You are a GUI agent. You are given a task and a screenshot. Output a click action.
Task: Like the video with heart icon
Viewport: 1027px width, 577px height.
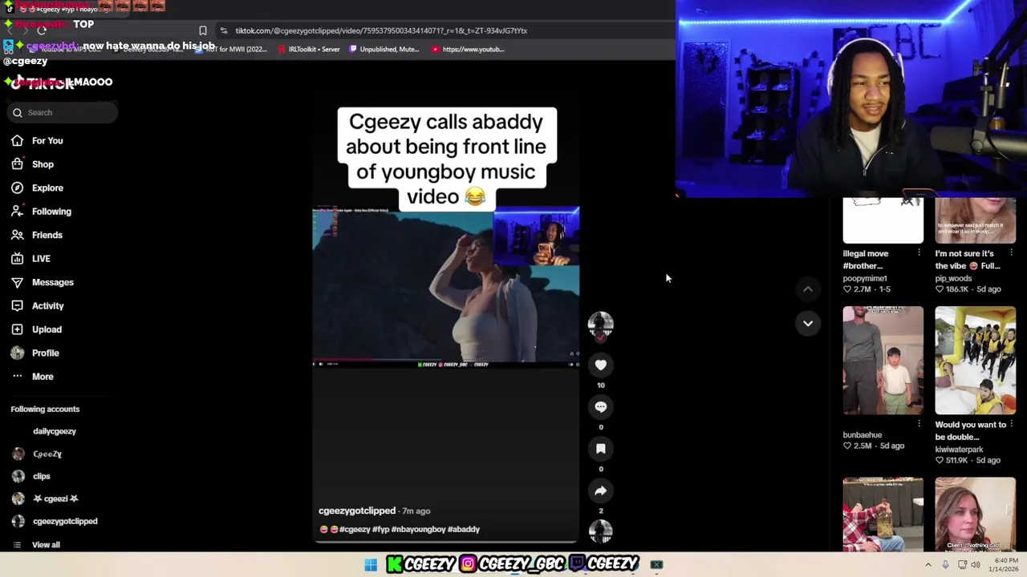click(x=600, y=365)
